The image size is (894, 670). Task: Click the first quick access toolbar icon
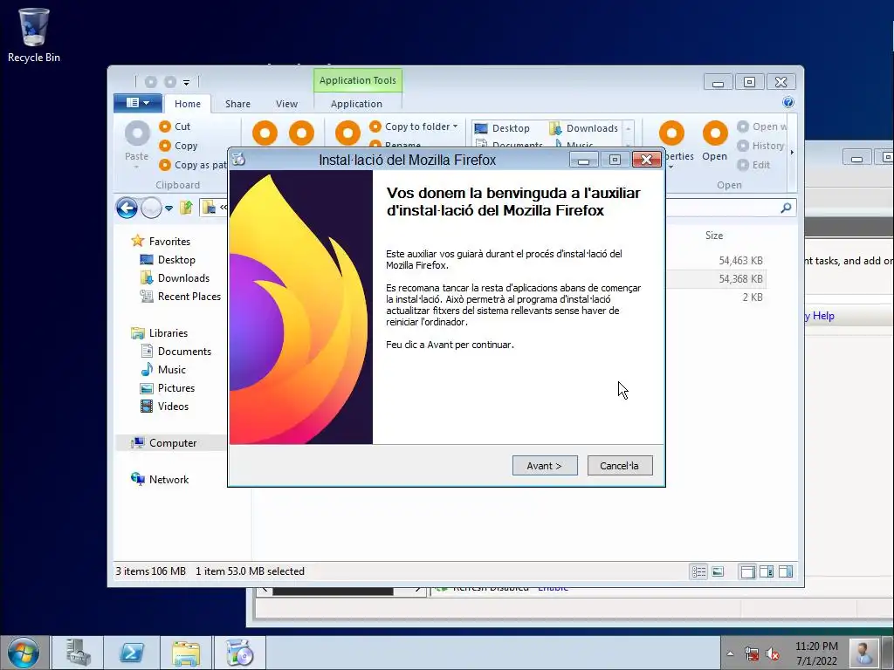tap(150, 82)
